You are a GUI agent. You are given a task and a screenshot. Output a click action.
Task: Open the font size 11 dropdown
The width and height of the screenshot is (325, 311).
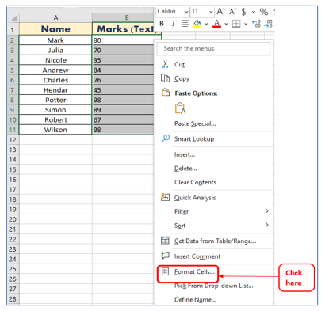(211, 12)
